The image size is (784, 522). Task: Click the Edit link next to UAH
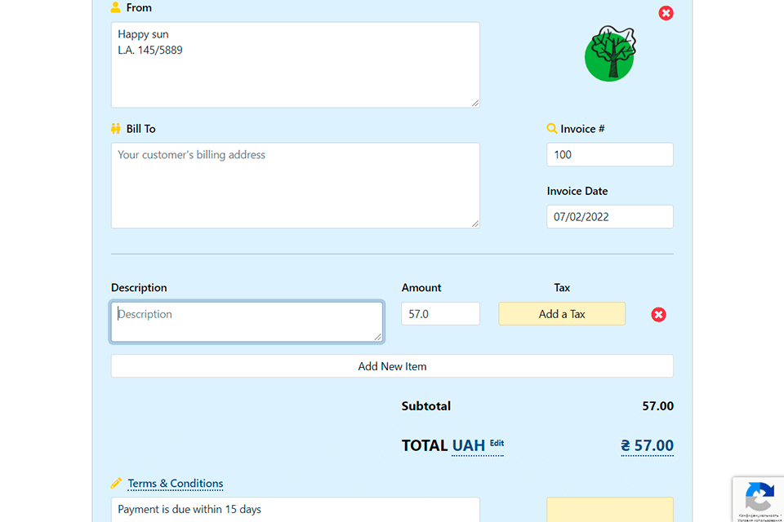click(497, 443)
